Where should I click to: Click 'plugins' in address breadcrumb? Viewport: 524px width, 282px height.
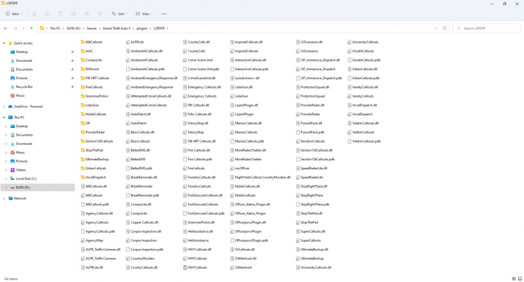(x=142, y=28)
